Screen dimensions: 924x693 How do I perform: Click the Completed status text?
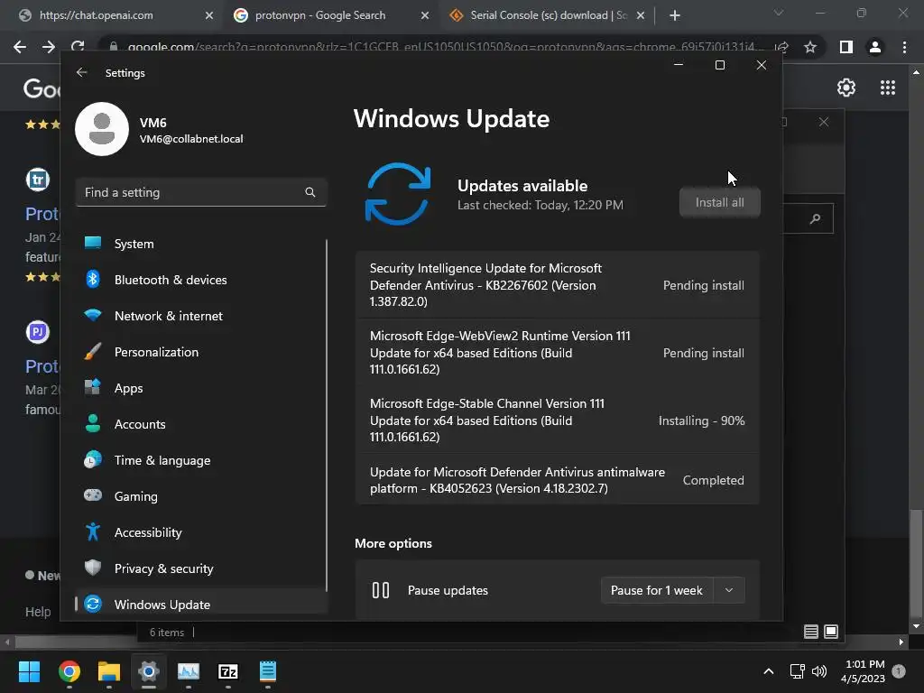tap(713, 480)
